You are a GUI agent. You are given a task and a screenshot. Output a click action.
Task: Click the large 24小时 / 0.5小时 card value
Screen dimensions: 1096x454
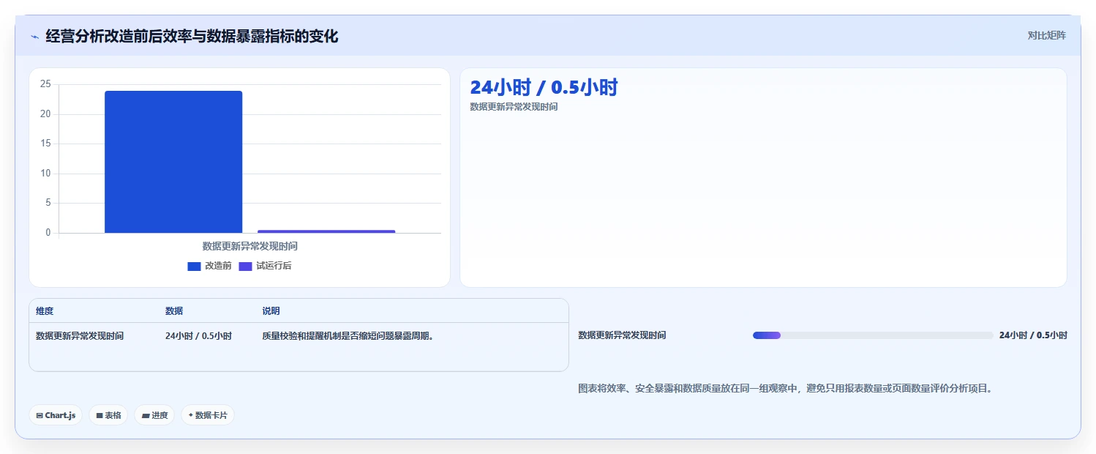point(544,87)
